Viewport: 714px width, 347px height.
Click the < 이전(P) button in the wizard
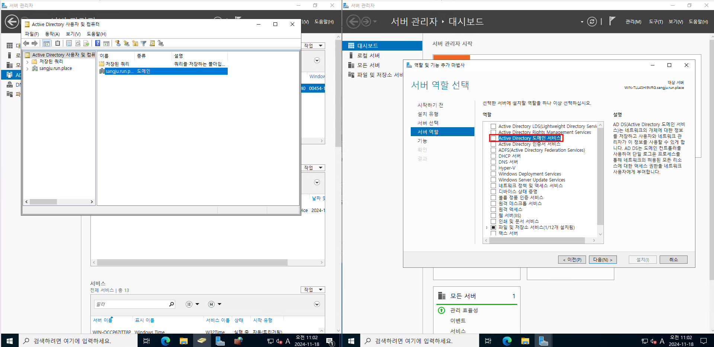[572, 260]
